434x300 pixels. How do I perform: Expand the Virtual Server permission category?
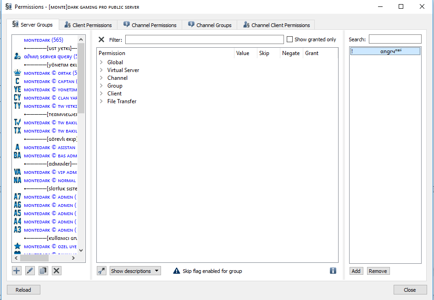[101, 70]
